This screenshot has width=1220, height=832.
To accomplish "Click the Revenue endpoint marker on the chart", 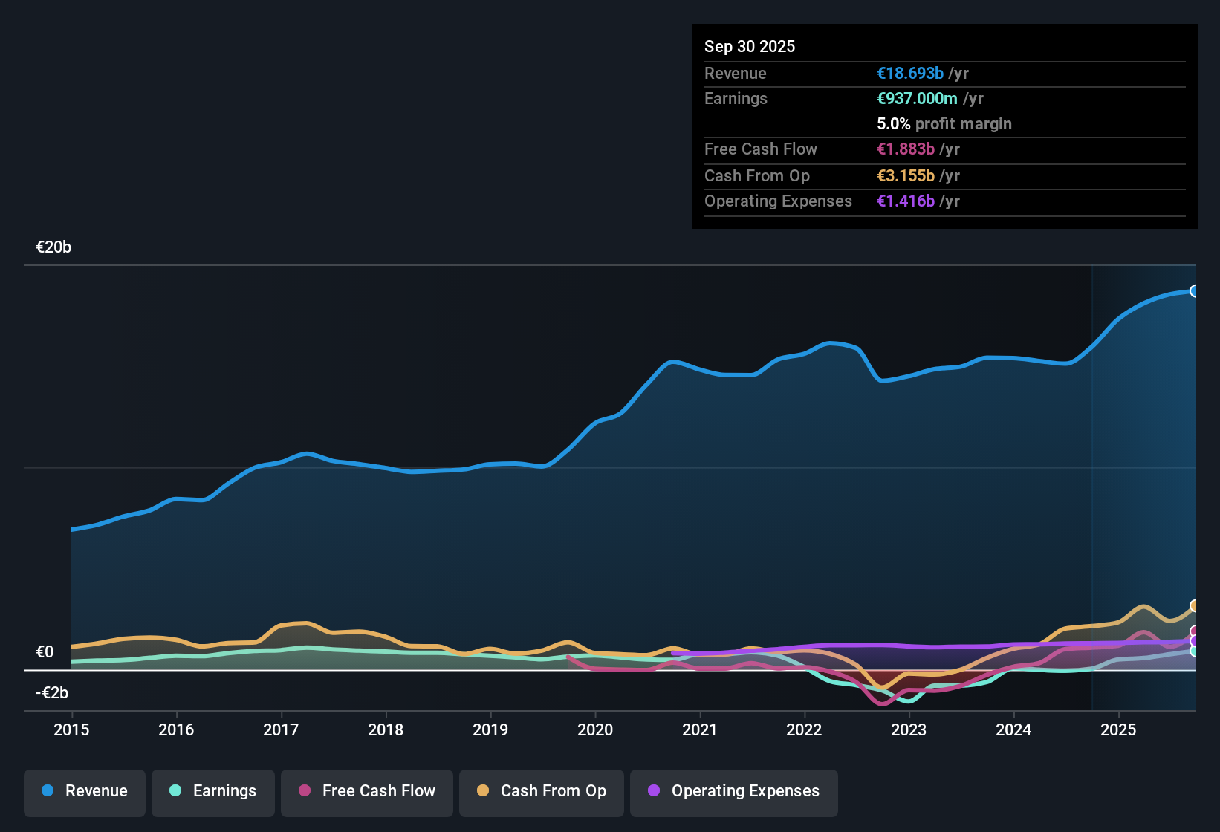I will (1195, 290).
